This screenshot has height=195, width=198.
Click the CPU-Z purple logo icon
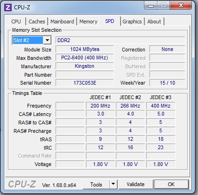pos(8,7)
